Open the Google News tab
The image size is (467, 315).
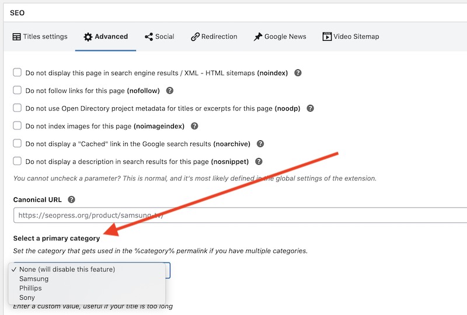point(280,37)
